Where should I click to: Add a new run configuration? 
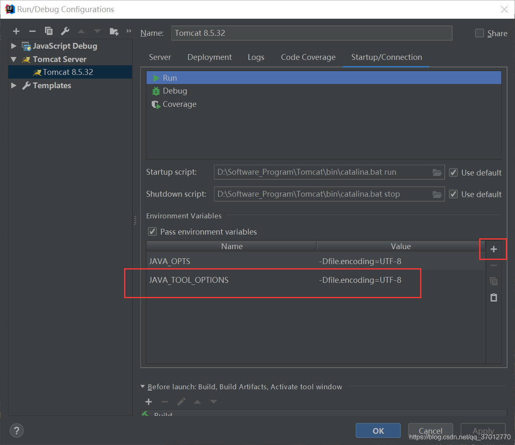16,31
